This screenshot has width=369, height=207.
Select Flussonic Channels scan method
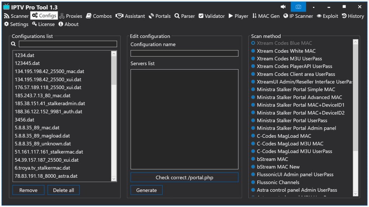(x=275, y=182)
